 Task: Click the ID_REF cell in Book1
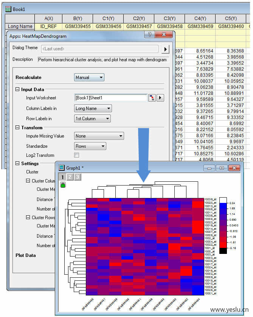point(48,26)
